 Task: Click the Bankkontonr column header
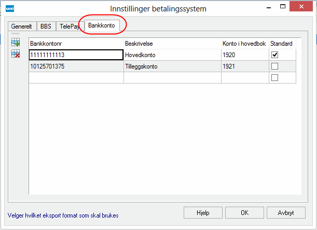coord(76,44)
